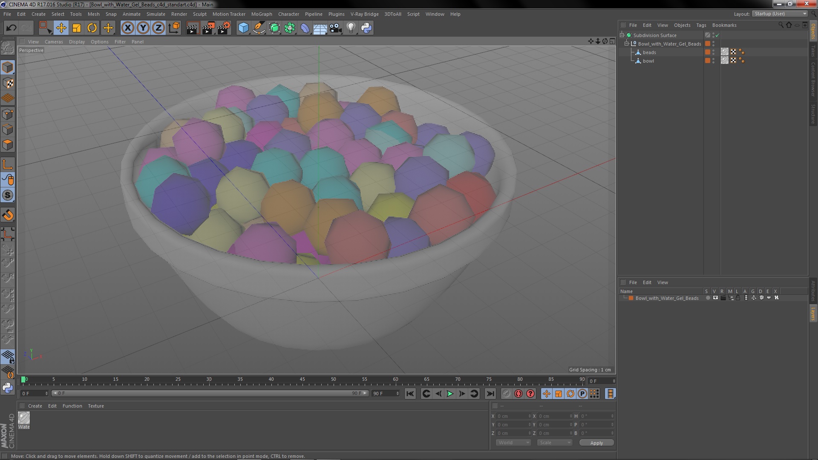The image size is (818, 460).
Task: Click the Apply button in coordinates
Action: click(596, 443)
